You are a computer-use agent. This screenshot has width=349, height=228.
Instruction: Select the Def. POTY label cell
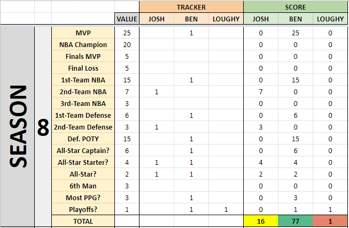click(83, 139)
